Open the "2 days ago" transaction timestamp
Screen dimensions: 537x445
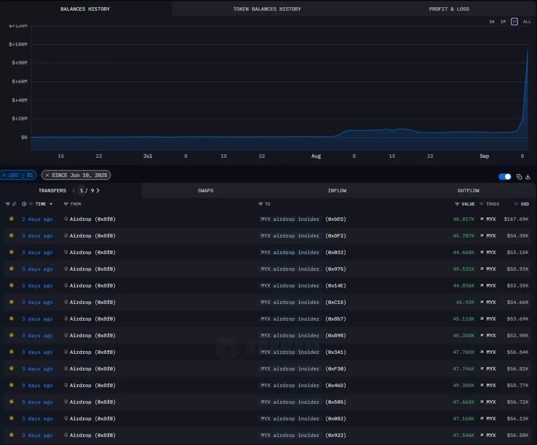pos(37,219)
